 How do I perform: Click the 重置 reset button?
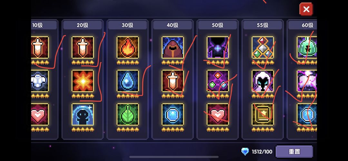pos(294,152)
